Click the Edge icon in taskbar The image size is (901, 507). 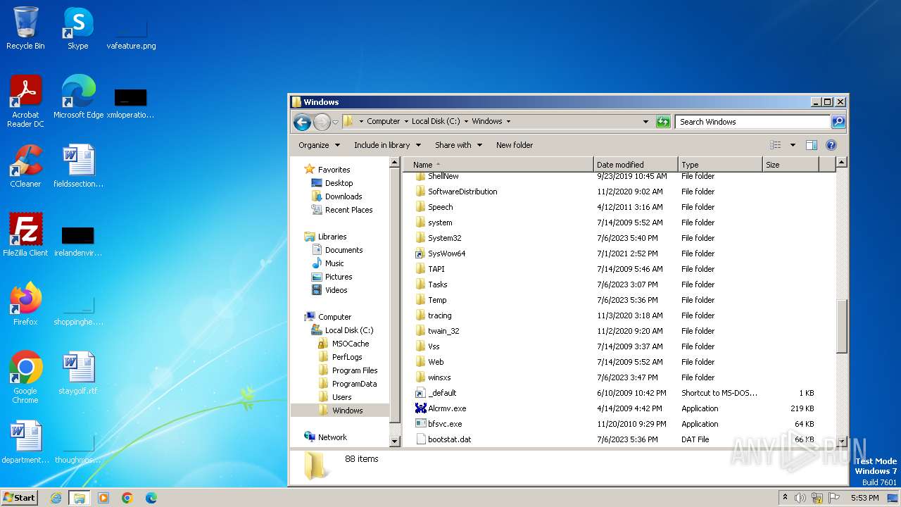[151, 498]
